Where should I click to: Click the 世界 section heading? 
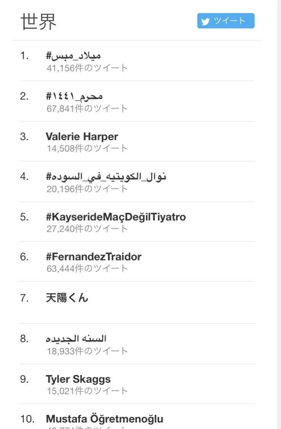tap(38, 21)
